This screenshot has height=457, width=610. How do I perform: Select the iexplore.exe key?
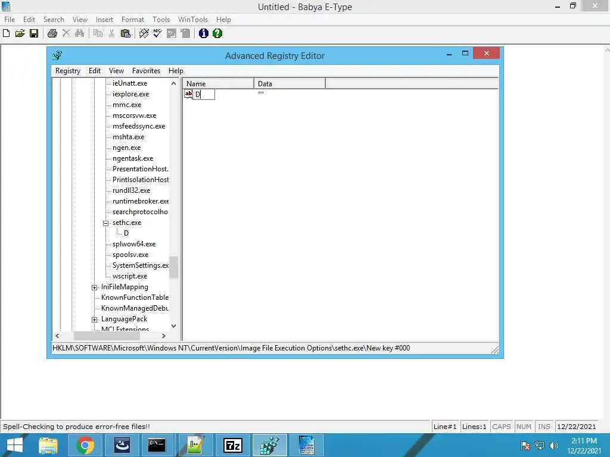point(130,94)
